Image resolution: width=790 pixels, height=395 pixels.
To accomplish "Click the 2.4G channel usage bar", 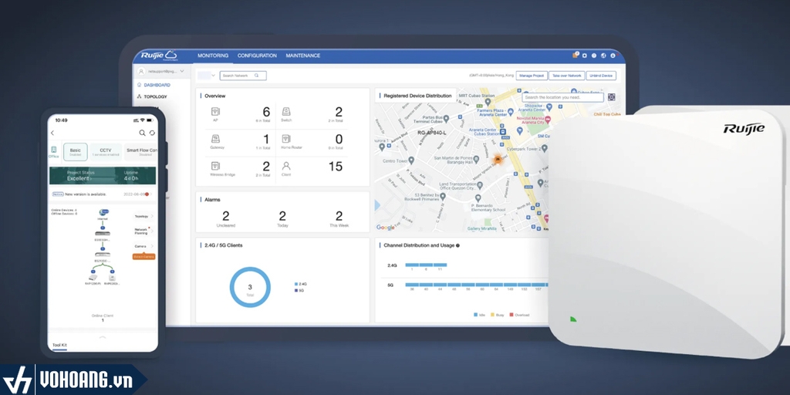I will click(x=426, y=265).
